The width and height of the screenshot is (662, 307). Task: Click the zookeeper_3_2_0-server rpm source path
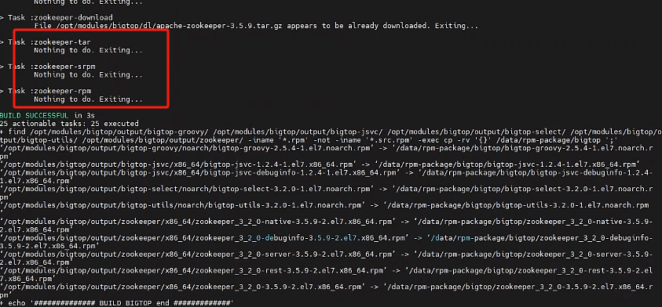tap(199, 255)
